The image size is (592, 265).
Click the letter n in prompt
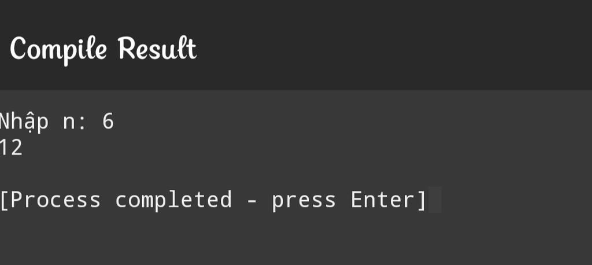pos(69,123)
